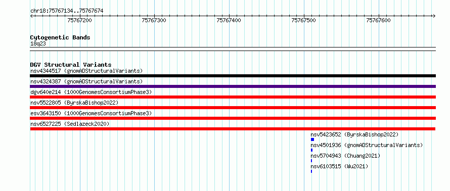Click the right arrow end of the ruler
The height and width of the screenshot is (191, 450).
434,16
